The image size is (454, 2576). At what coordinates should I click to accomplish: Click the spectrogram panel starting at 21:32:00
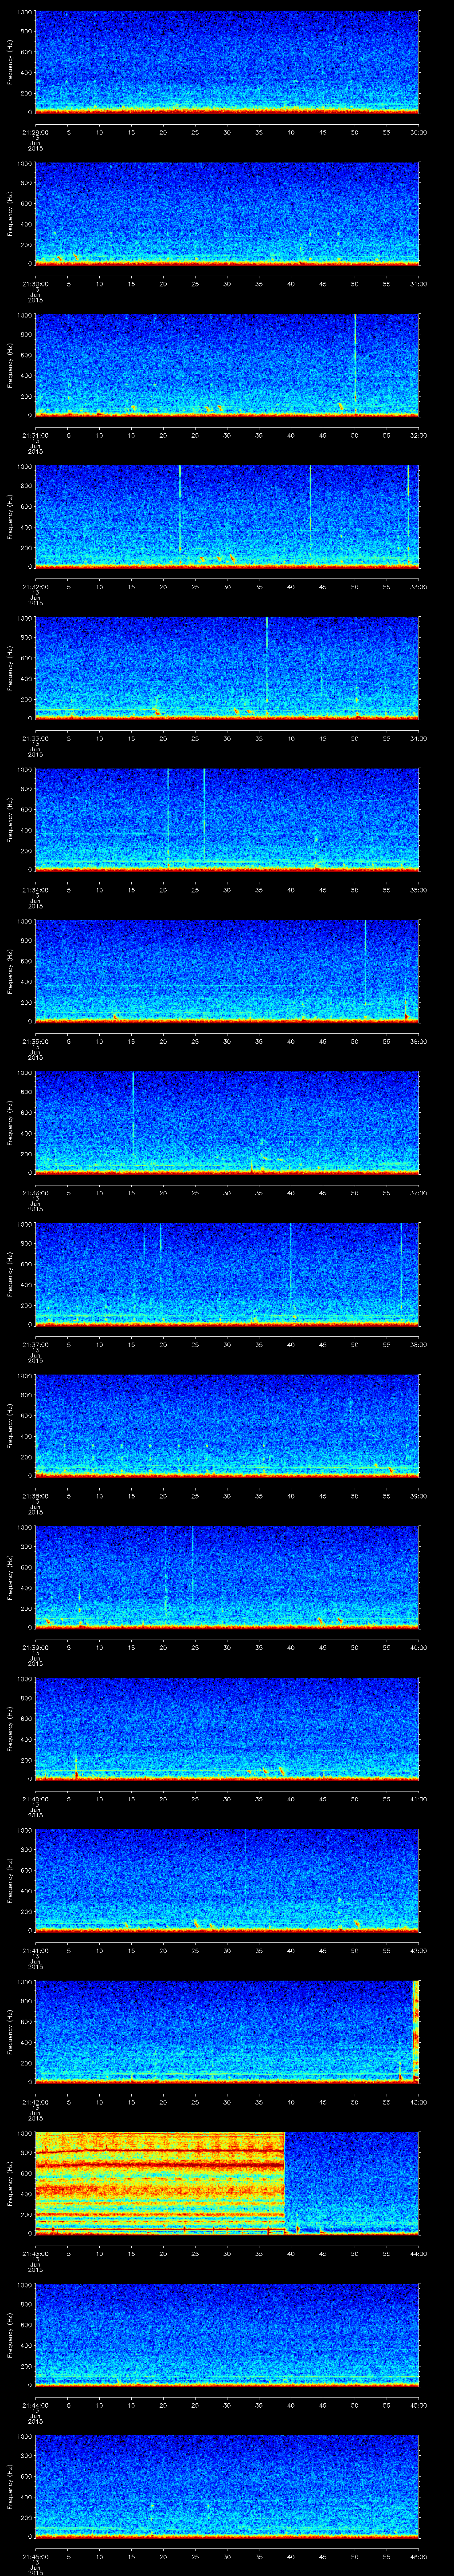click(x=227, y=517)
